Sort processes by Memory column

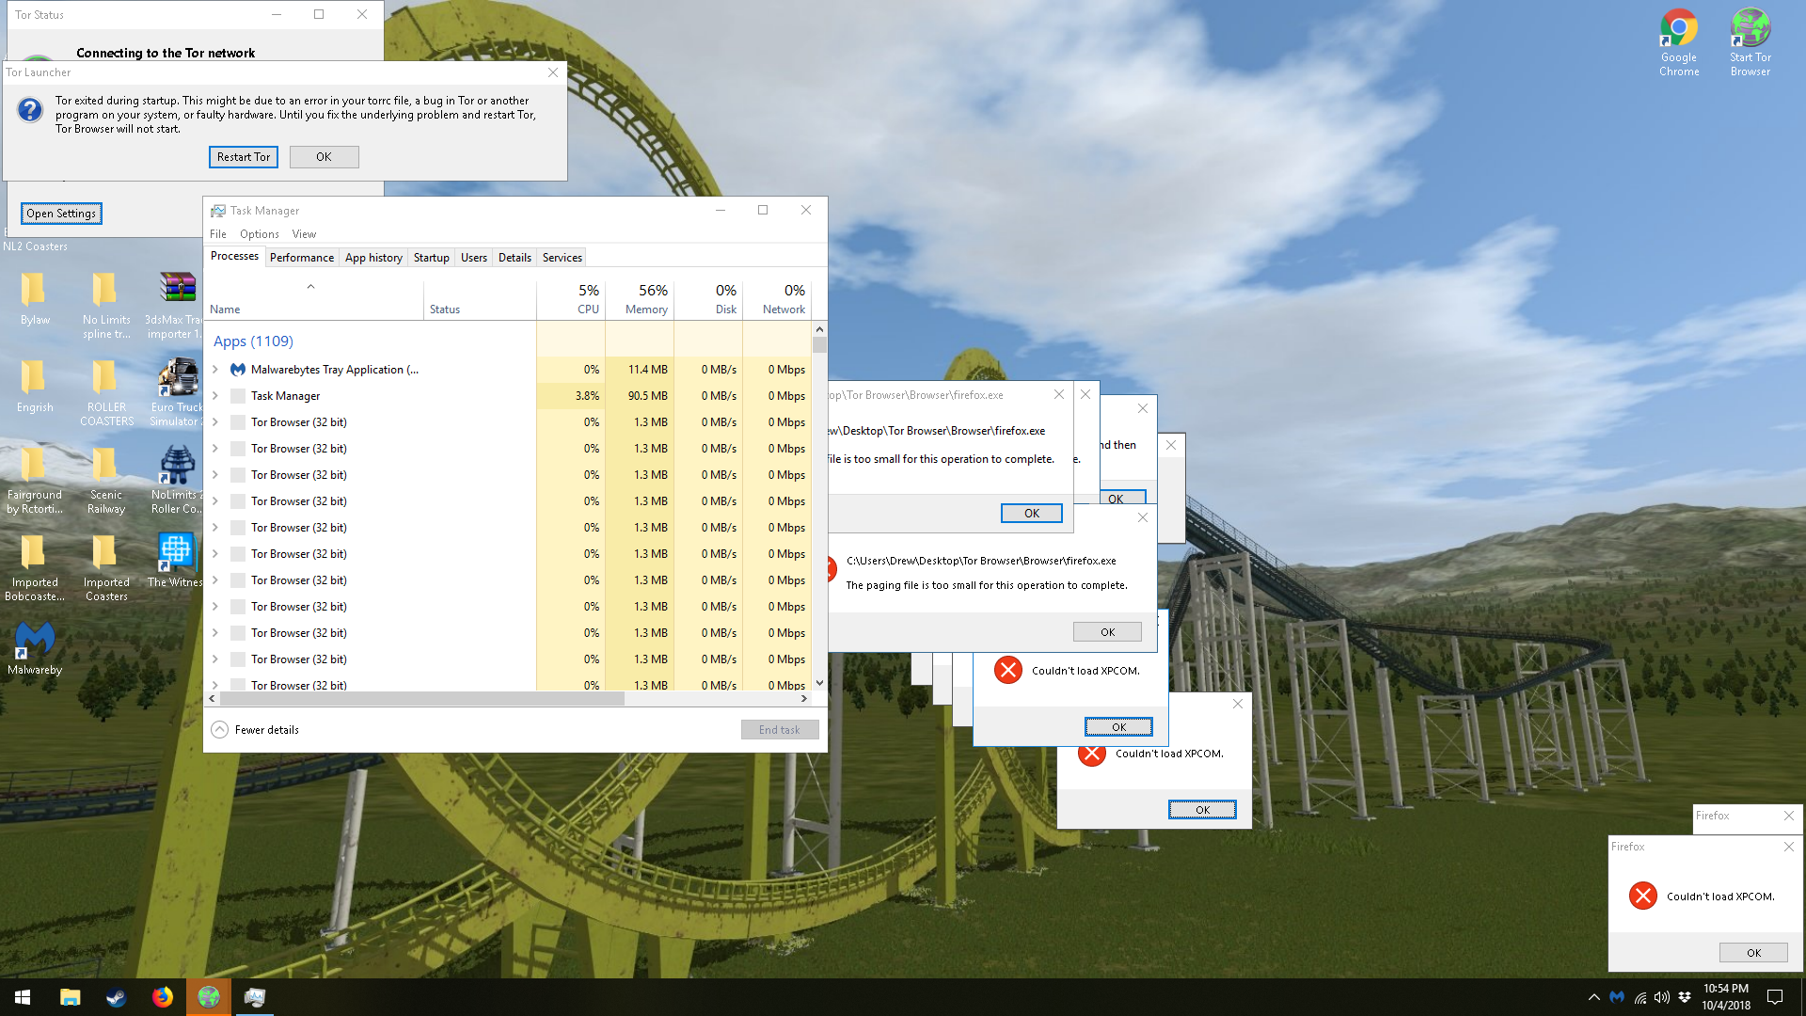[x=645, y=300]
